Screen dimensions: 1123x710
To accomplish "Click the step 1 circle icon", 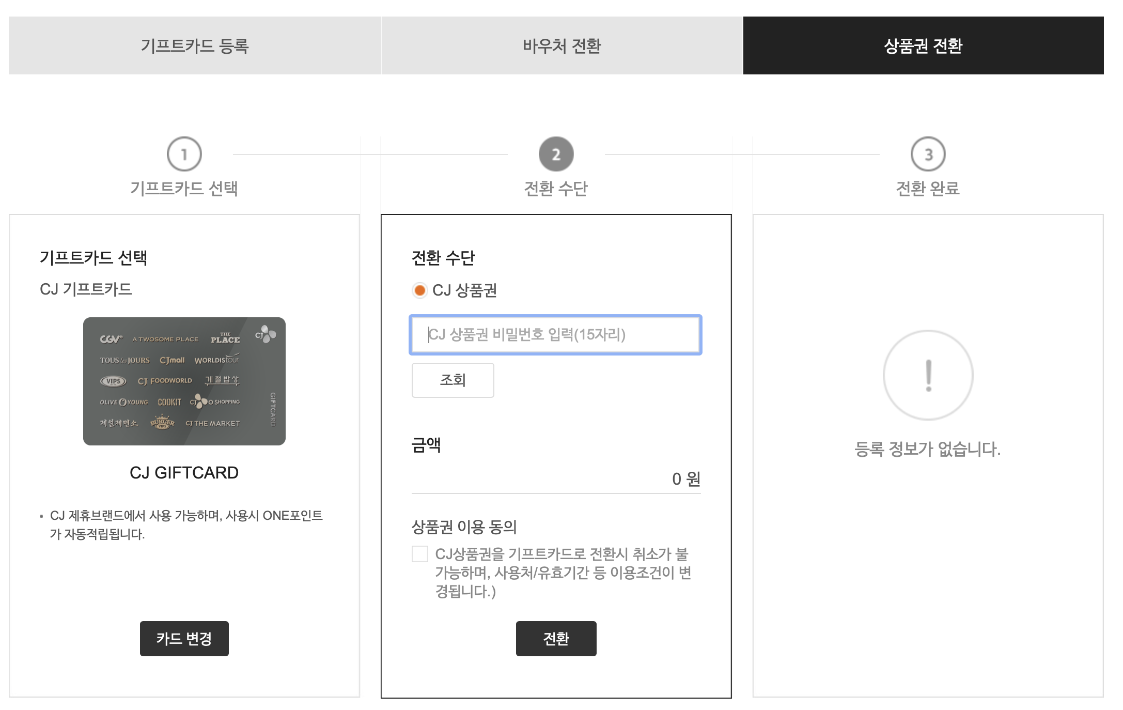I will pyautogui.click(x=184, y=154).
